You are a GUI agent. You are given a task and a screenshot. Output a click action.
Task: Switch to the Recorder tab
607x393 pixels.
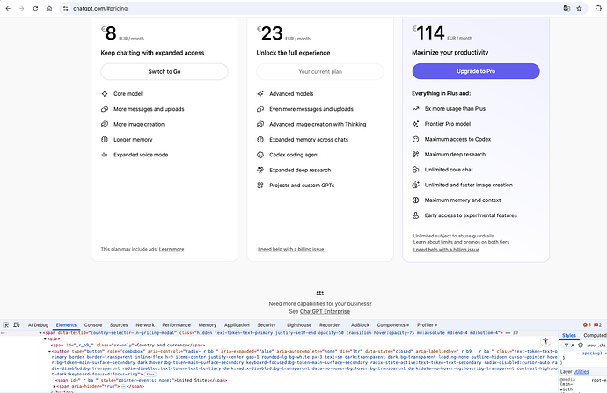(329, 325)
